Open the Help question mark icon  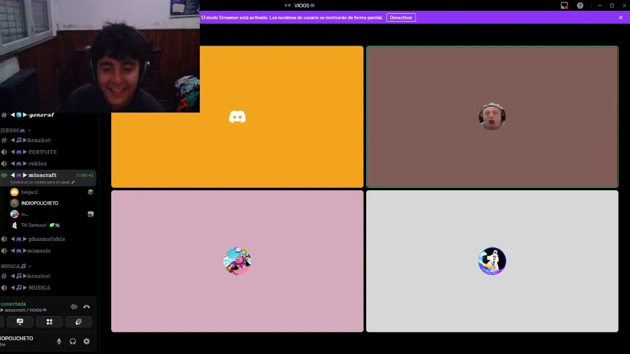coord(580,5)
